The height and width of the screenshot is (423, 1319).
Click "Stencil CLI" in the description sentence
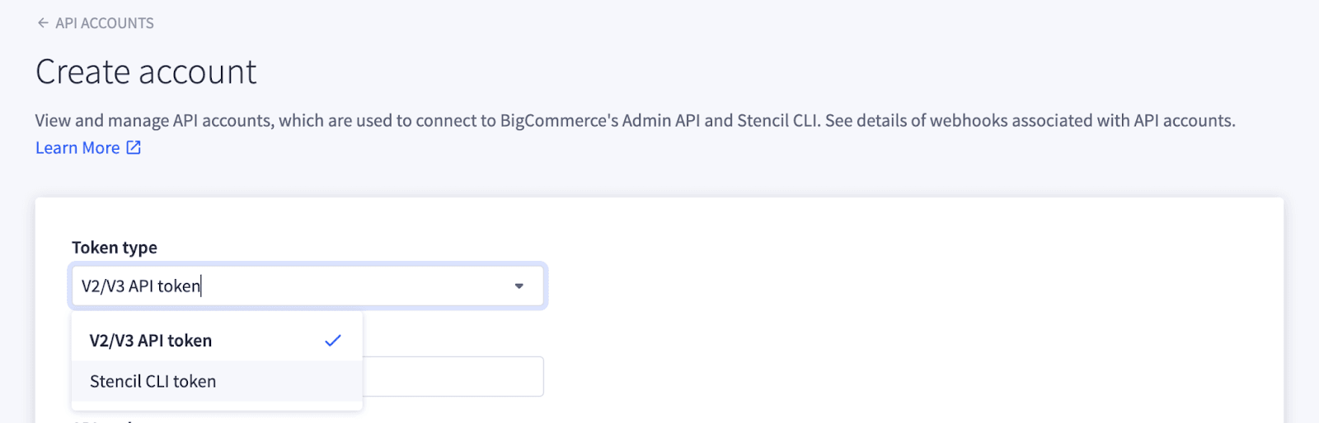(x=777, y=121)
